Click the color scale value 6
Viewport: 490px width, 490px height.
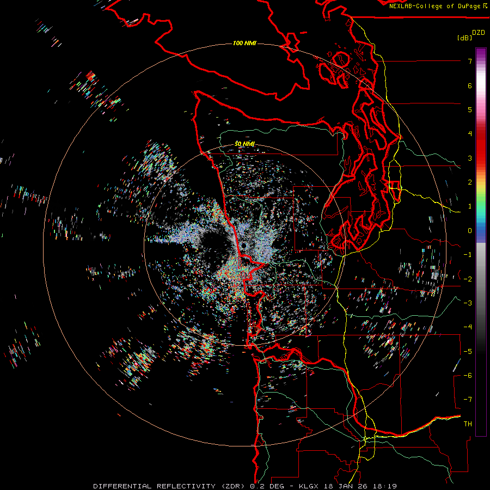[470, 85]
